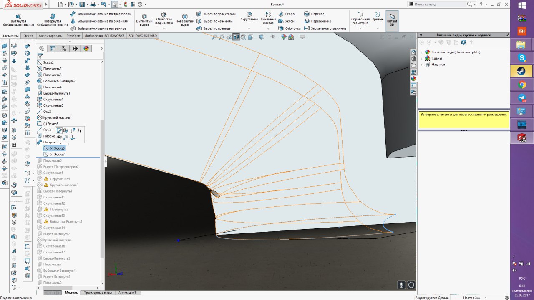The width and height of the screenshot is (534, 300).
Task: Open Telegram from the Windows taskbar
Action: pyautogui.click(x=521, y=98)
